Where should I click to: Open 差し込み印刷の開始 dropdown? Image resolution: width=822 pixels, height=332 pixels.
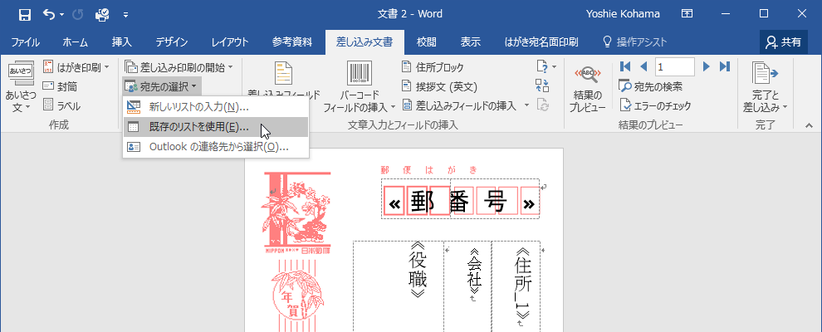pos(179,67)
